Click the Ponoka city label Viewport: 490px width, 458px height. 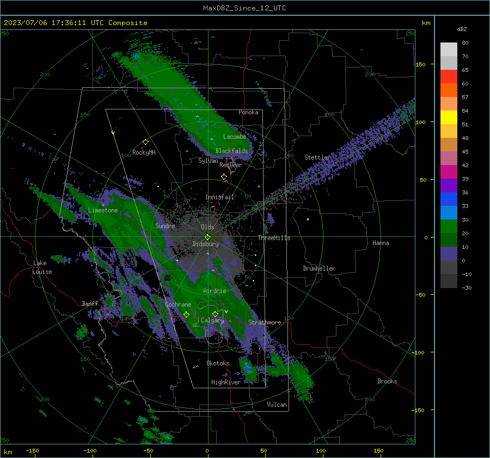click(x=248, y=112)
